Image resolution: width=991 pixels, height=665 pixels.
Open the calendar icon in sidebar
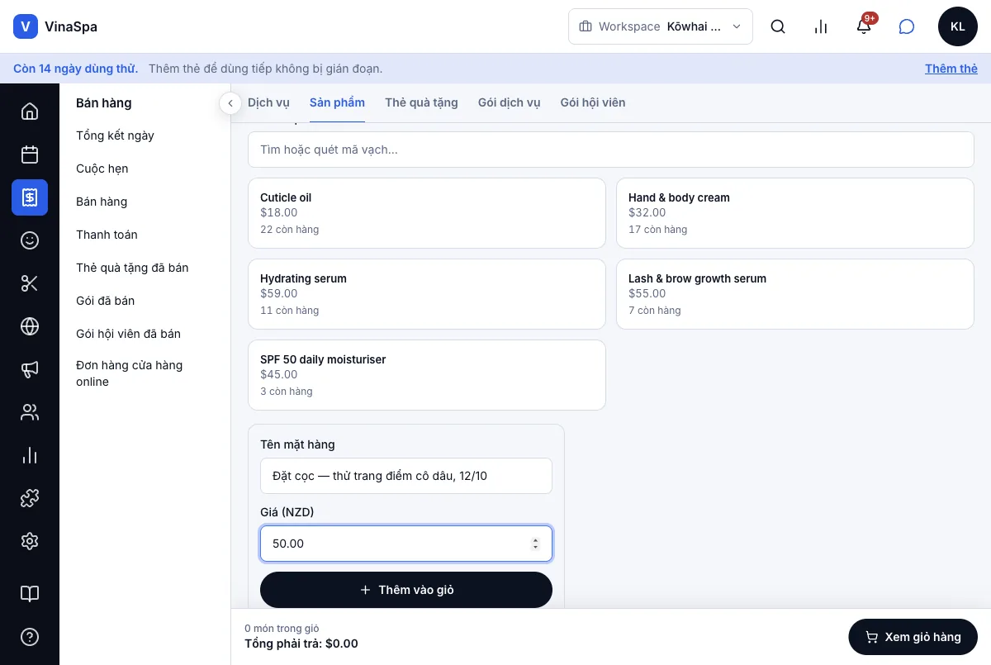30,154
